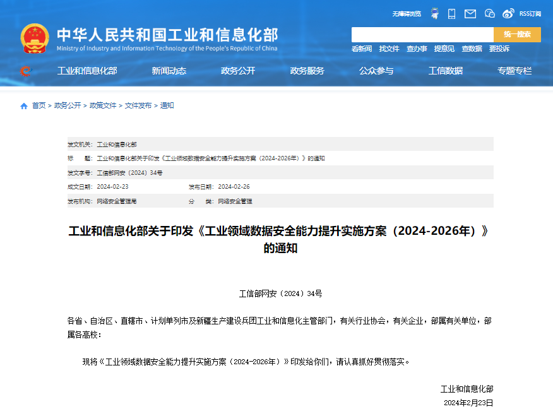Click the red swirl icon in navigation bar

(x=25, y=71)
